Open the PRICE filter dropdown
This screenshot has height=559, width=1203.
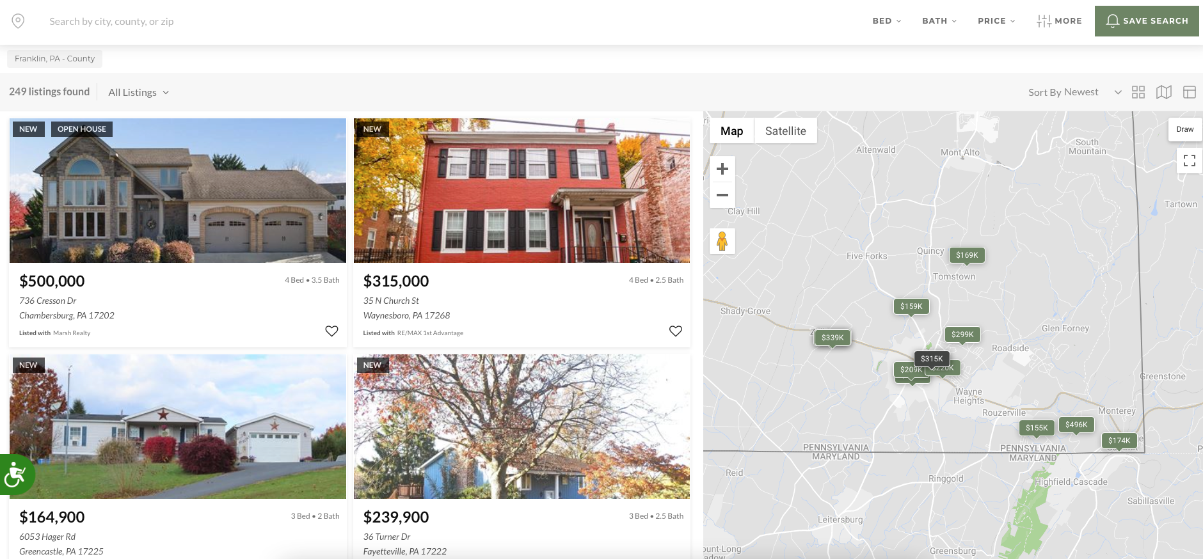996,21
